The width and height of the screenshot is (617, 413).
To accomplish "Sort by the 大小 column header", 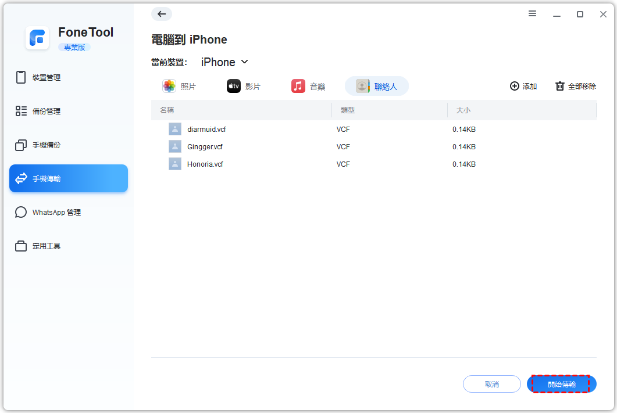I will 463,110.
